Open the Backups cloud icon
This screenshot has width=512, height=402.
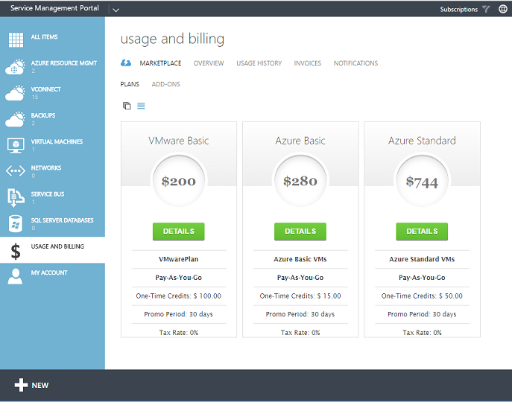[15, 119]
